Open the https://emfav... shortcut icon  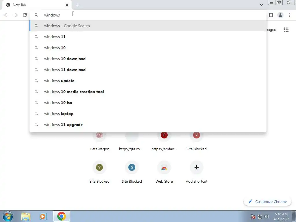click(x=164, y=135)
